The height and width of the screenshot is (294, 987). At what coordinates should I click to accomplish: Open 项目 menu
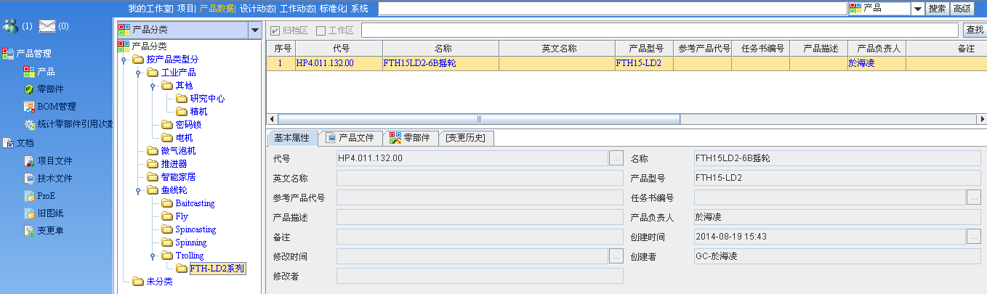(x=185, y=9)
